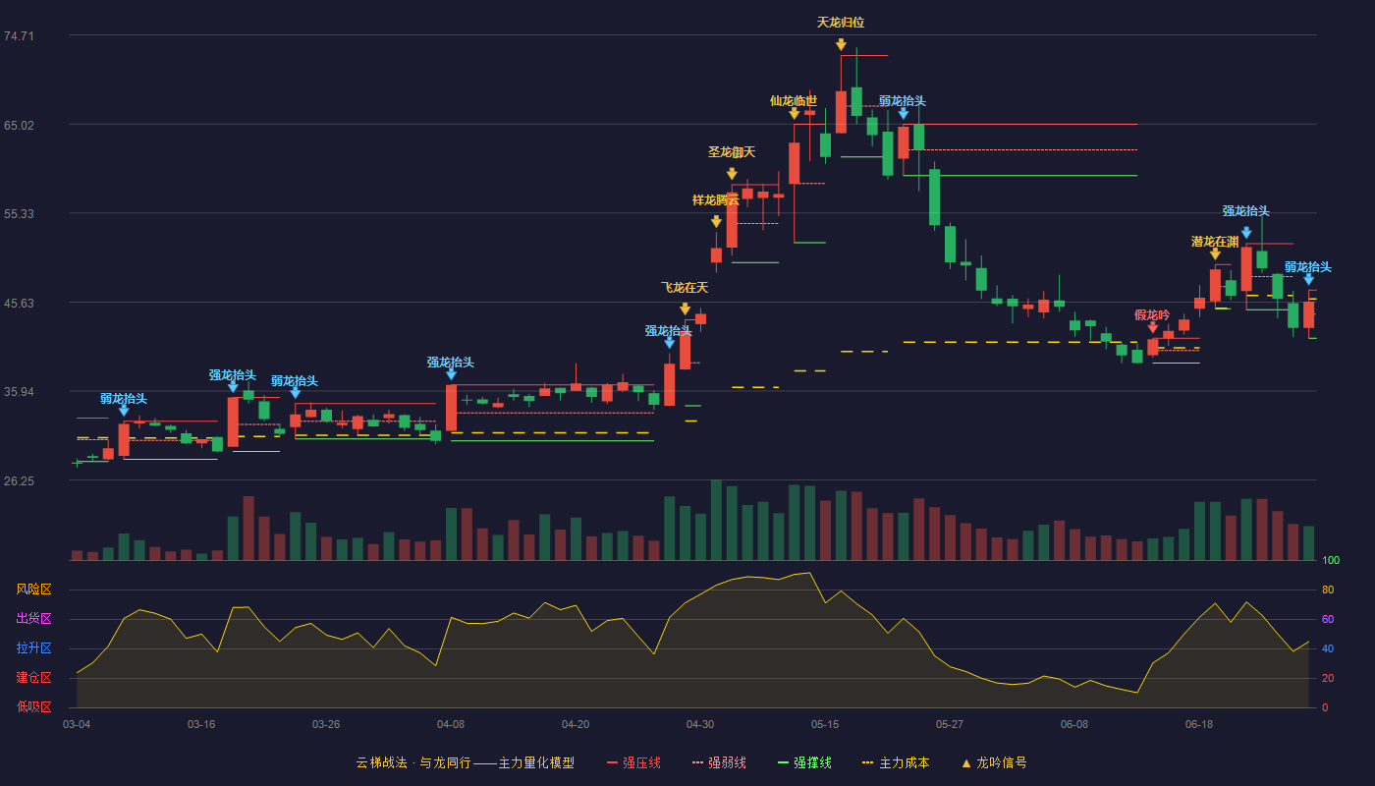Click the red 20 indicator axis value
Image resolution: width=1375 pixels, height=786 pixels.
[1328, 679]
